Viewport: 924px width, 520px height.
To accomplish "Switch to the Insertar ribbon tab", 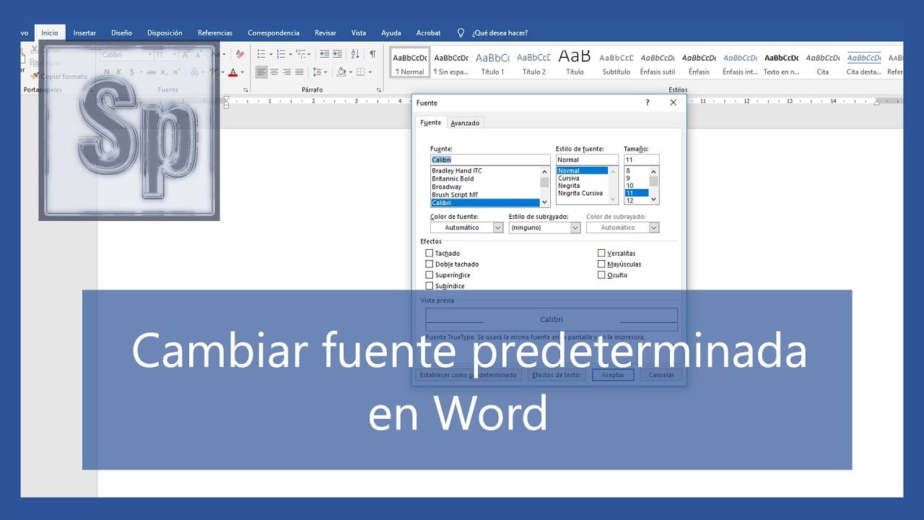I will pos(84,32).
